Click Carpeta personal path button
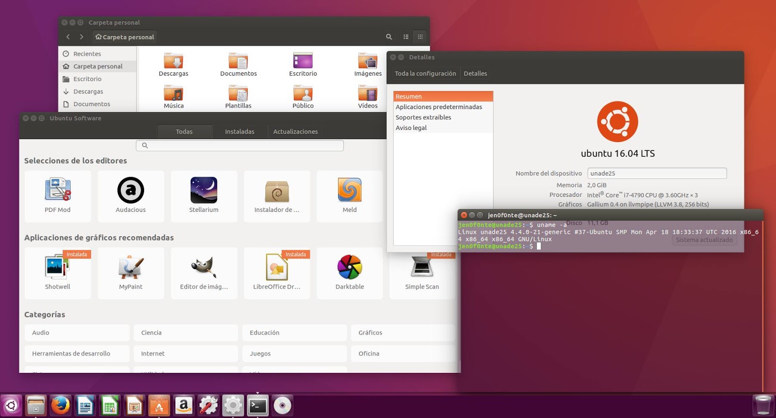The image size is (776, 418). (125, 37)
